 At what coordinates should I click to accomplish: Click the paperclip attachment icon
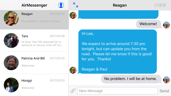73,91
